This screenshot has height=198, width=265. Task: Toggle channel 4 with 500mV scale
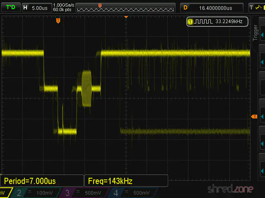coord(133,193)
